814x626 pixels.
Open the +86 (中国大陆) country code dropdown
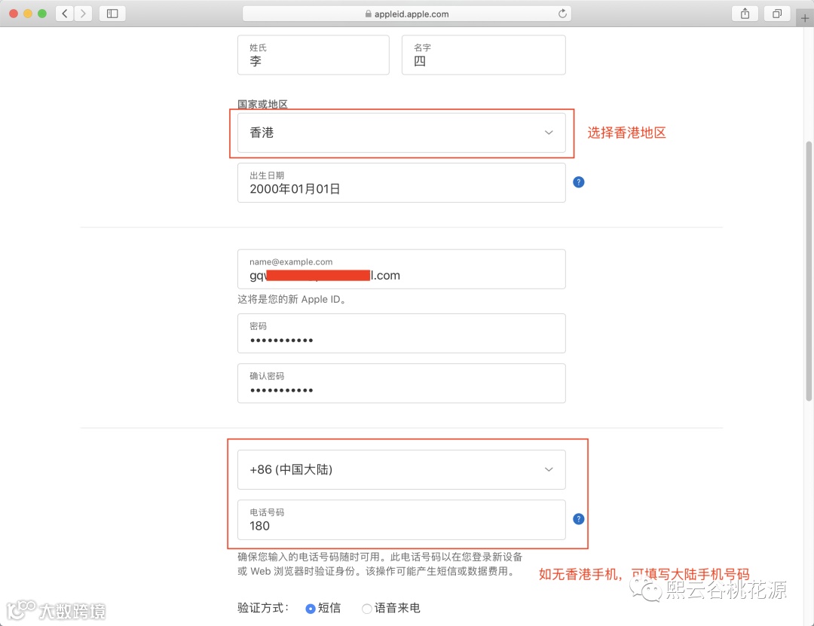(x=401, y=469)
